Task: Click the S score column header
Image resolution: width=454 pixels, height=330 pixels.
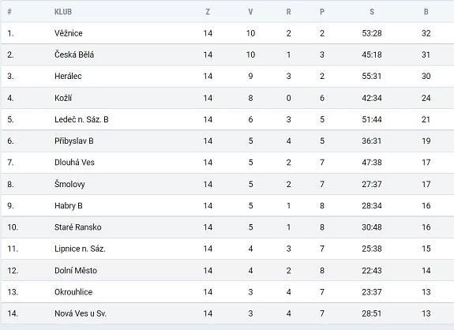Action: click(x=372, y=12)
